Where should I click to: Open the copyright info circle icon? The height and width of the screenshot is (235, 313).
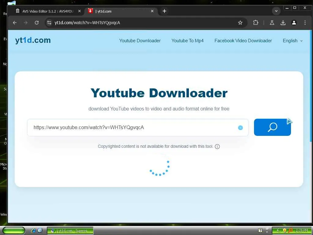[x=217, y=147]
